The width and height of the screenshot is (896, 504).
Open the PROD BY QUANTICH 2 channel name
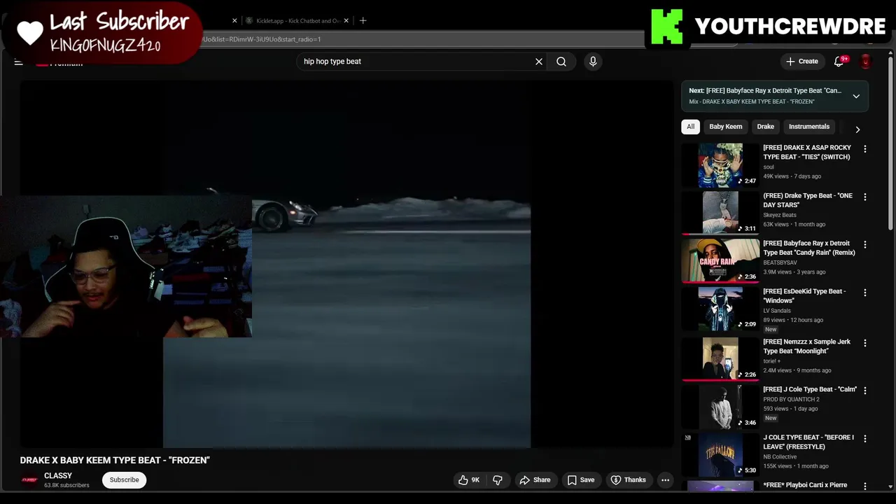click(x=791, y=399)
